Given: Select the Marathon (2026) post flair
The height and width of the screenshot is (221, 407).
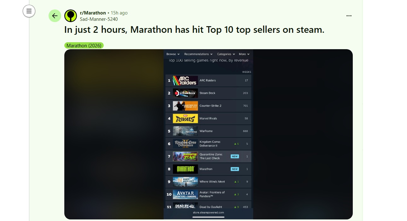Looking at the screenshot, I should [84, 45].
